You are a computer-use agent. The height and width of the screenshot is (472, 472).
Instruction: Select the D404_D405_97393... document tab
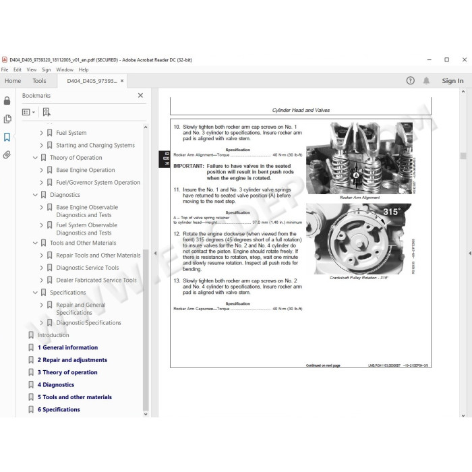92,81
